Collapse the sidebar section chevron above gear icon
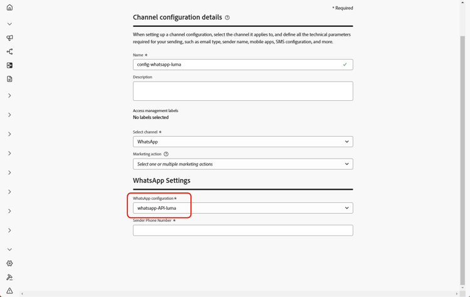Viewport: 470px width, 297px height. [x=9, y=249]
